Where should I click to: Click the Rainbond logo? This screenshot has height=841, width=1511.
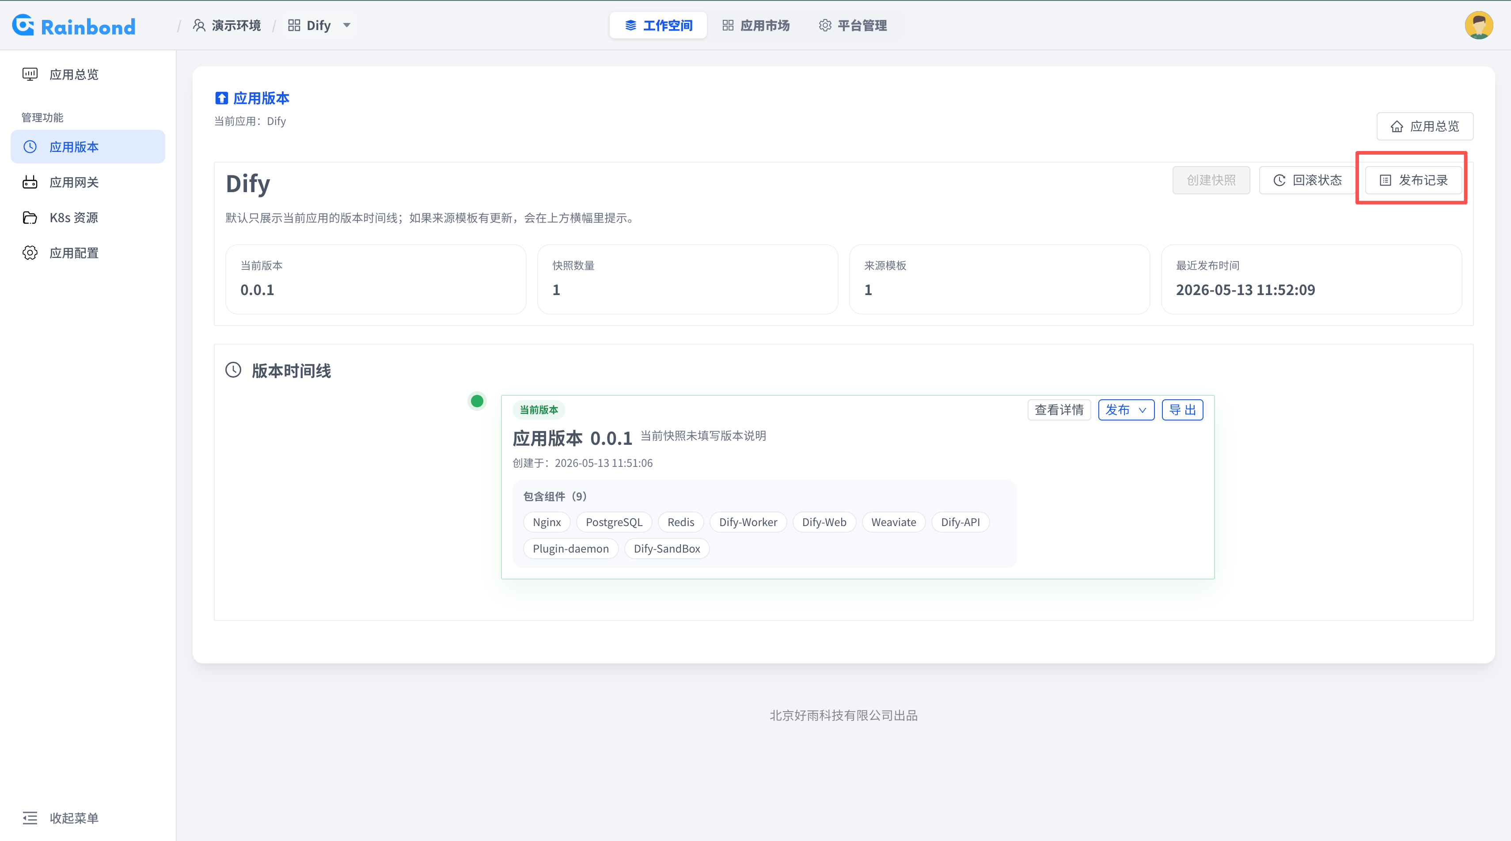click(74, 26)
